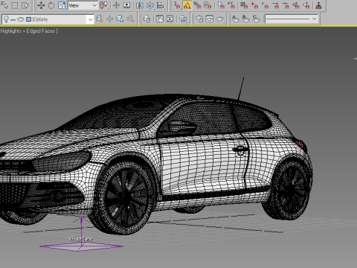This screenshot has width=357, height=268.
Task: Select render preset A teapot
Action: click(236, 19)
